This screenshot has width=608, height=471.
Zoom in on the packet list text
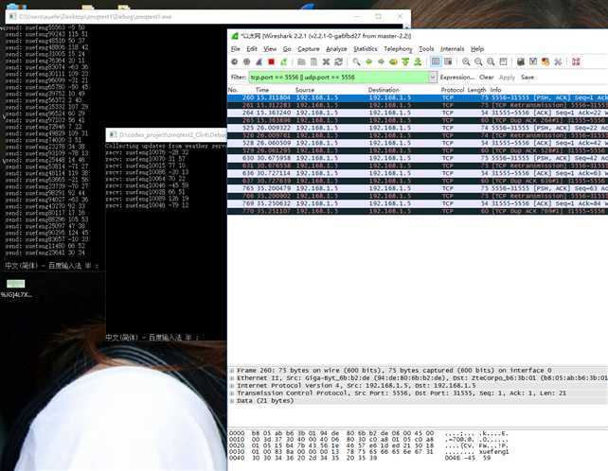(x=466, y=61)
